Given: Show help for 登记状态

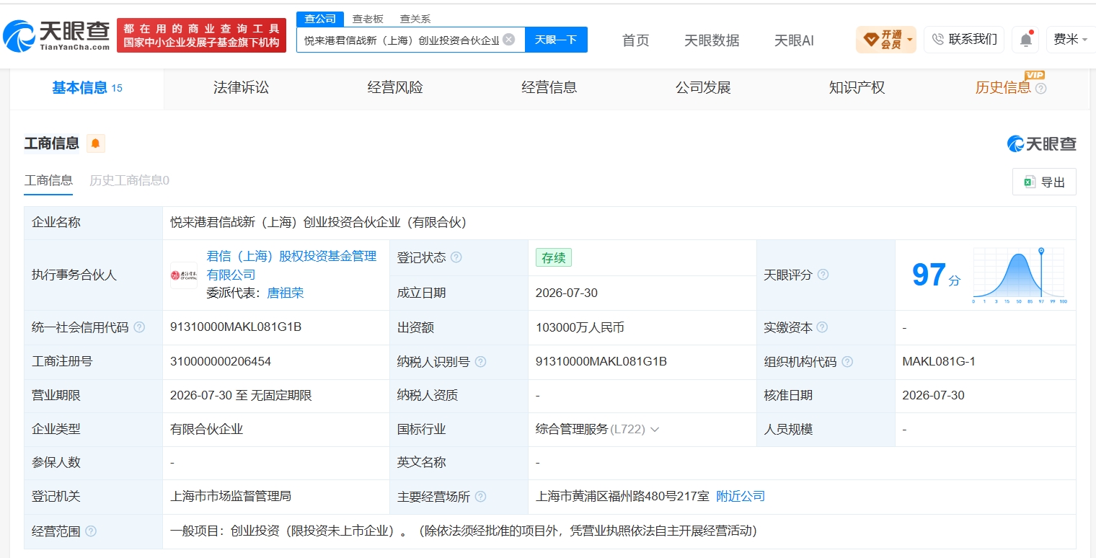Looking at the screenshot, I should click(456, 257).
